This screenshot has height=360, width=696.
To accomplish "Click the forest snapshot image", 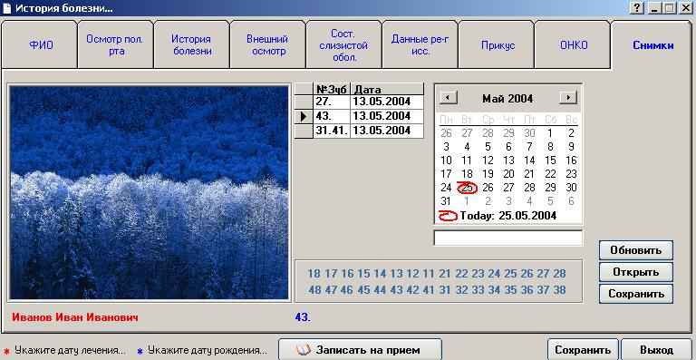I will coord(150,192).
